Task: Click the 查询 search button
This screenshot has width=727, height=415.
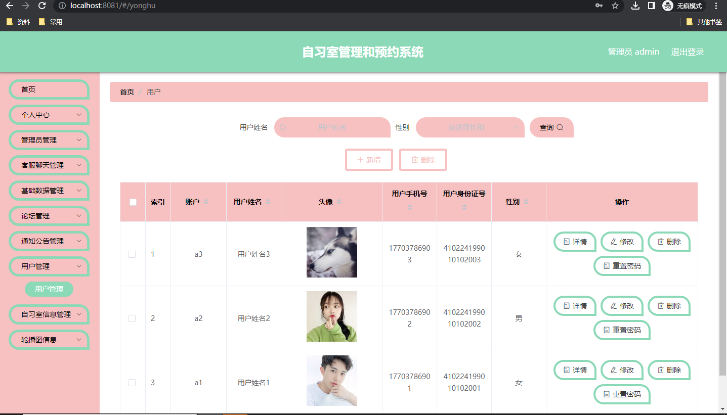Action: (x=551, y=127)
